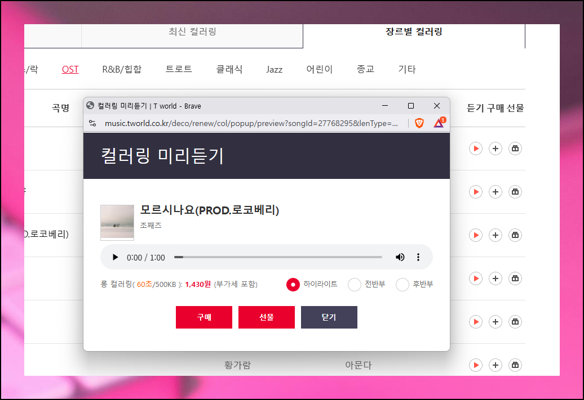Click the gift icon in the second song row
Screen dimensions: 584x400
pyautogui.click(x=515, y=192)
